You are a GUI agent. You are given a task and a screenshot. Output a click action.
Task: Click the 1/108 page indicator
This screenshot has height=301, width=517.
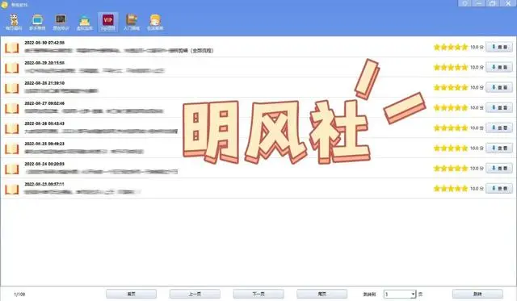19,294
